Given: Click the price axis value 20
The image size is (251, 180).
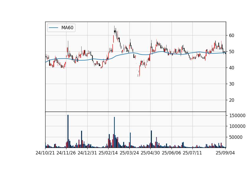Looking at the screenshot, I should click(232, 100).
